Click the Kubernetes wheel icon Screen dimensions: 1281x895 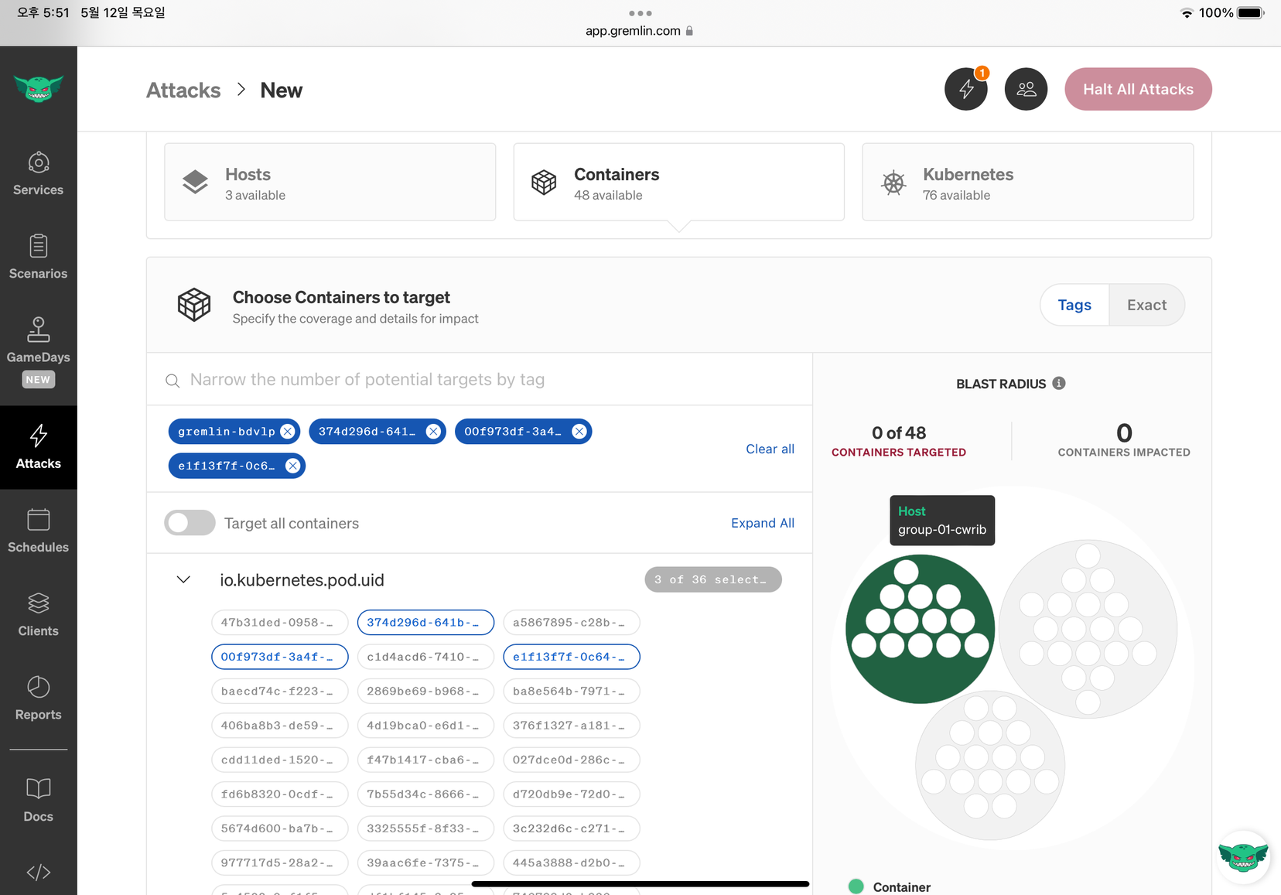point(893,183)
